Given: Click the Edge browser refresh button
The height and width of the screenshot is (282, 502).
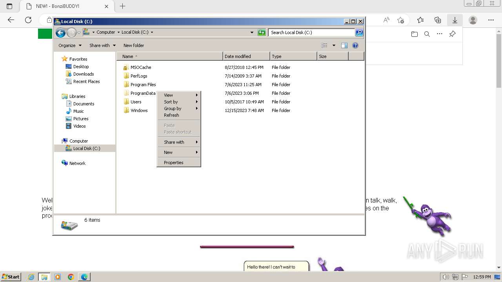Looking at the screenshot, I should coord(28,20).
